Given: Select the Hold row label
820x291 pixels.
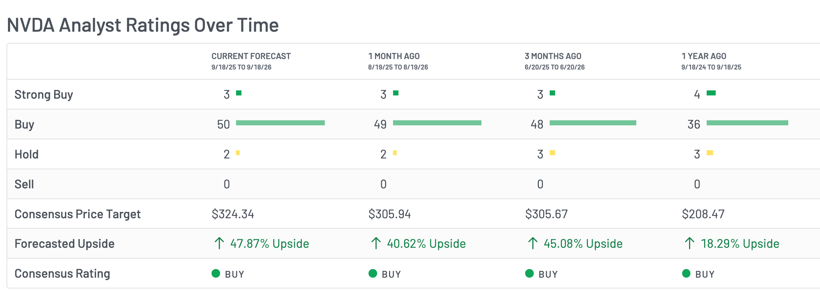Looking at the screenshot, I should [26, 154].
